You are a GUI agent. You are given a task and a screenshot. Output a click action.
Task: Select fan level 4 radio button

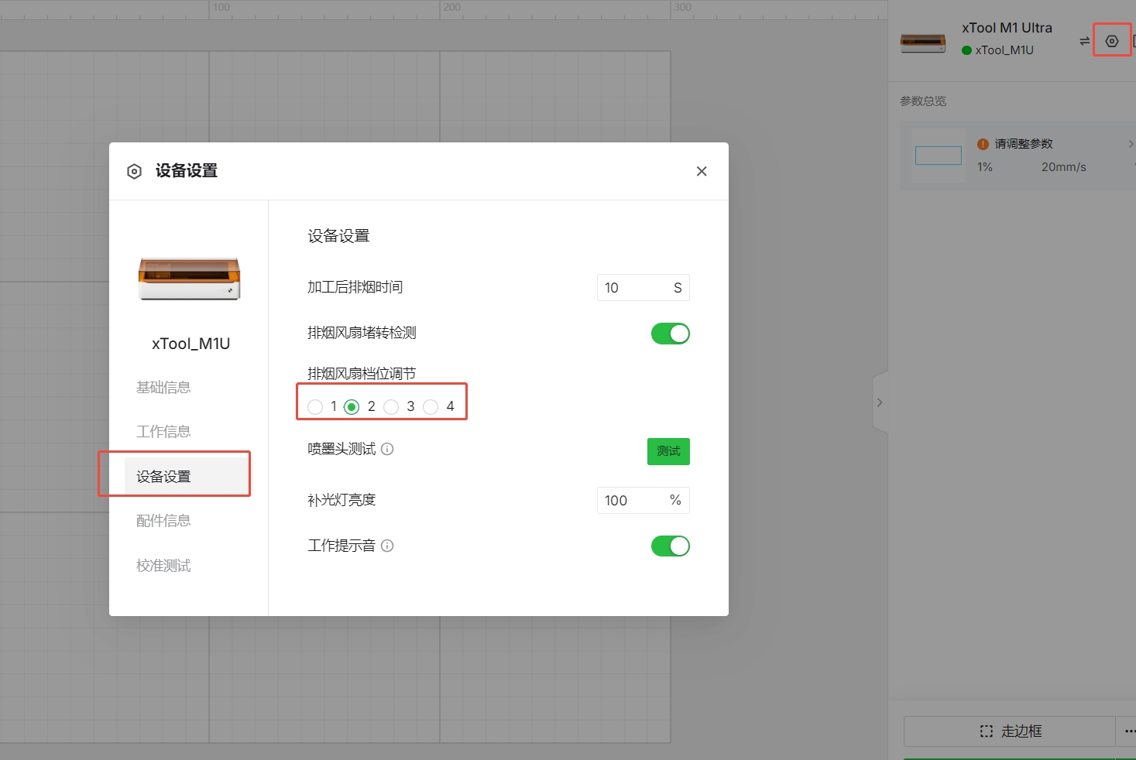(x=431, y=407)
